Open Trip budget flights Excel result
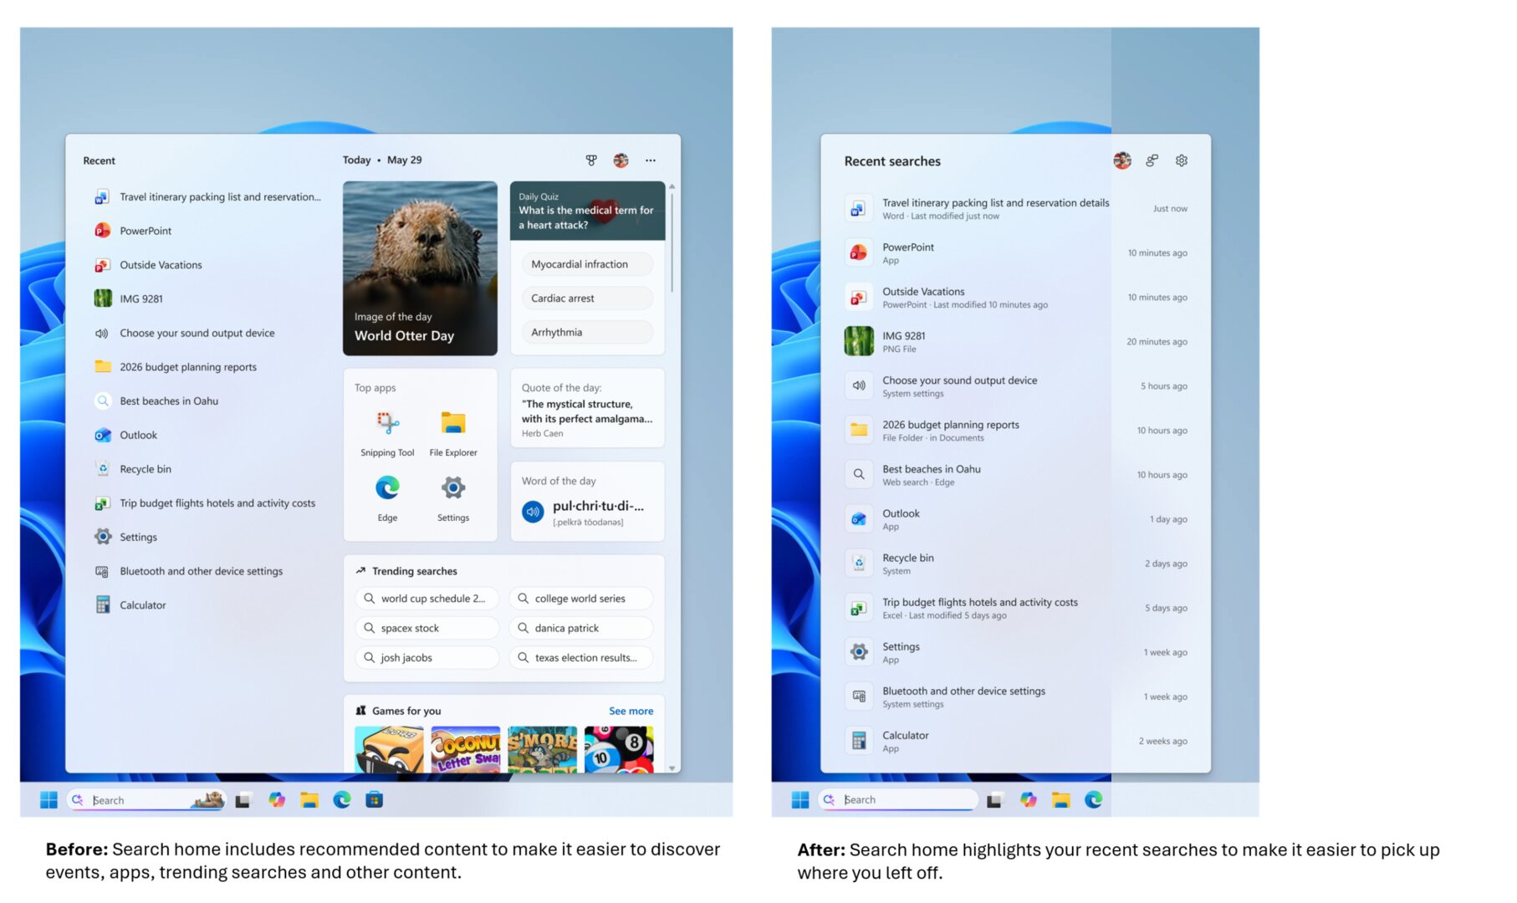1517x903 pixels. tap(1016, 608)
